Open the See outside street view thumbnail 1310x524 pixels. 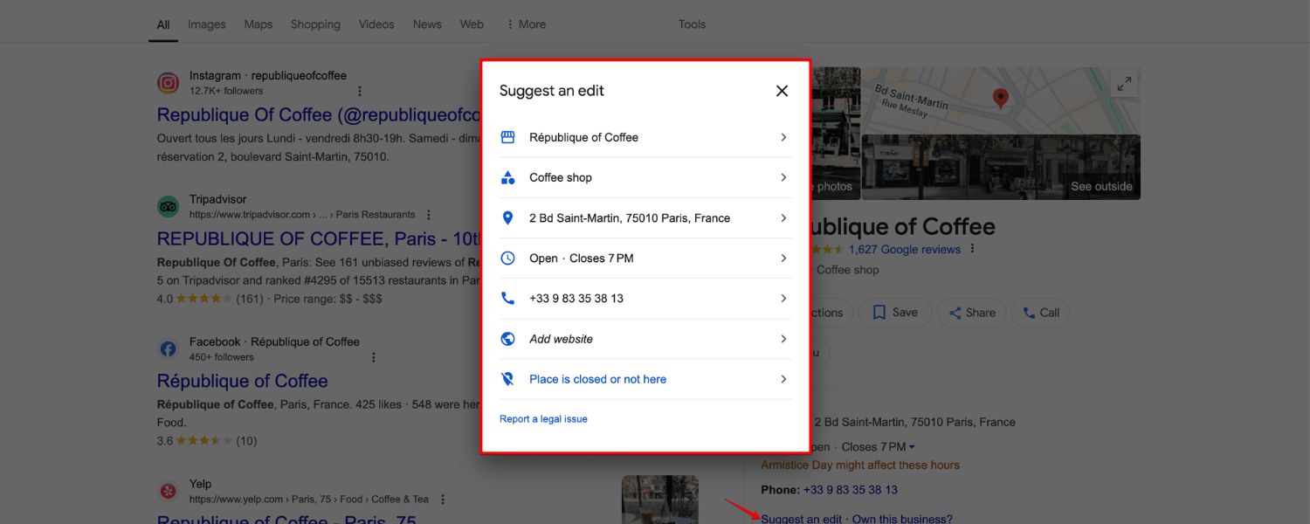[1001, 167]
